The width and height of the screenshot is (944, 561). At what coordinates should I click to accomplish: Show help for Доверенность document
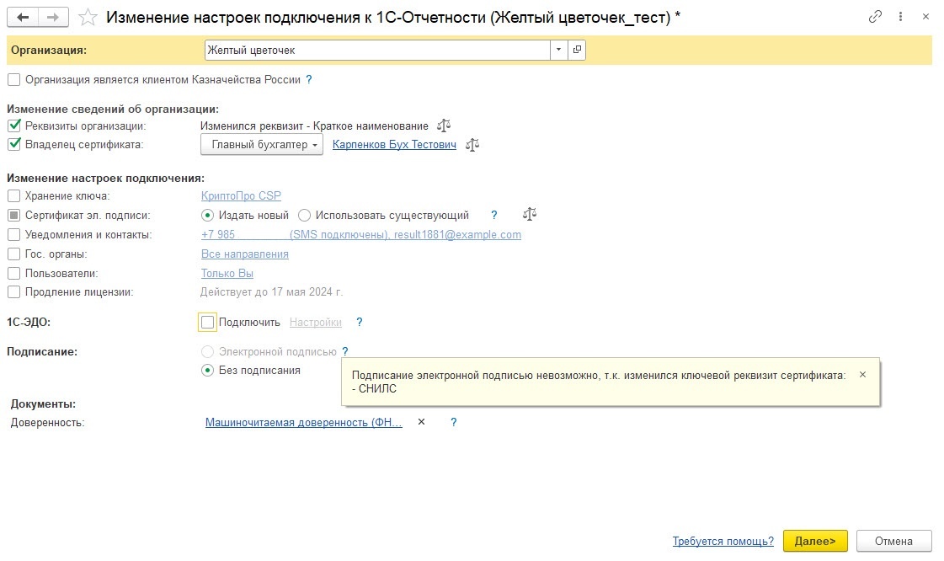(453, 423)
